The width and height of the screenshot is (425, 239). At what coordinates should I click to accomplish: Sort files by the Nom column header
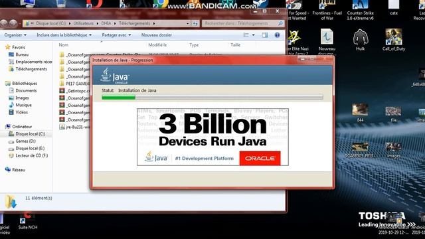pos(64,45)
